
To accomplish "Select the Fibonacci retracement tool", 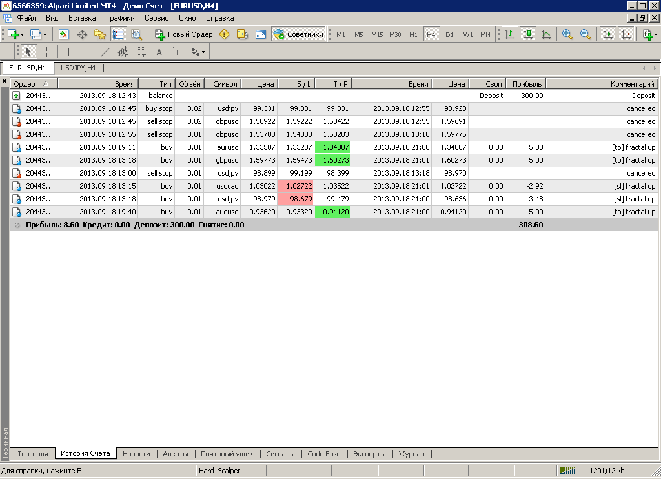I will tap(141, 52).
